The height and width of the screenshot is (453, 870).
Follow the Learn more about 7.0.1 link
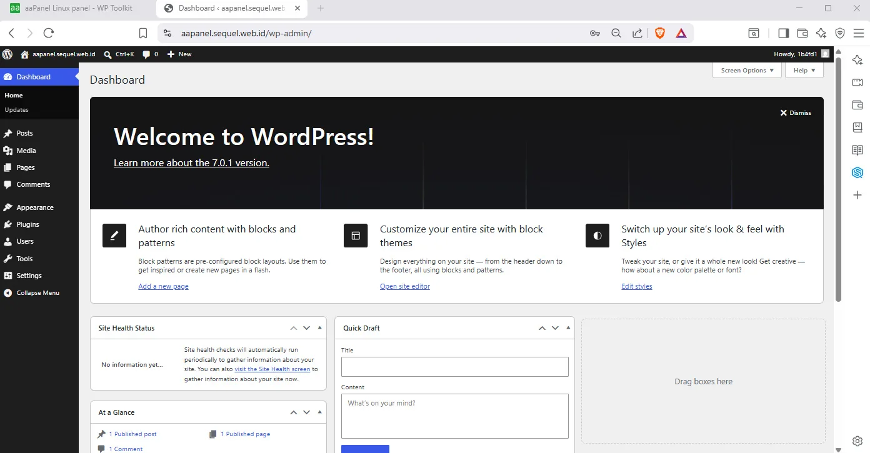191,163
